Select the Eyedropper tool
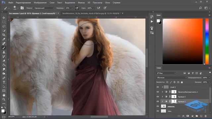This screenshot has width=212, height=119. coord(4,39)
